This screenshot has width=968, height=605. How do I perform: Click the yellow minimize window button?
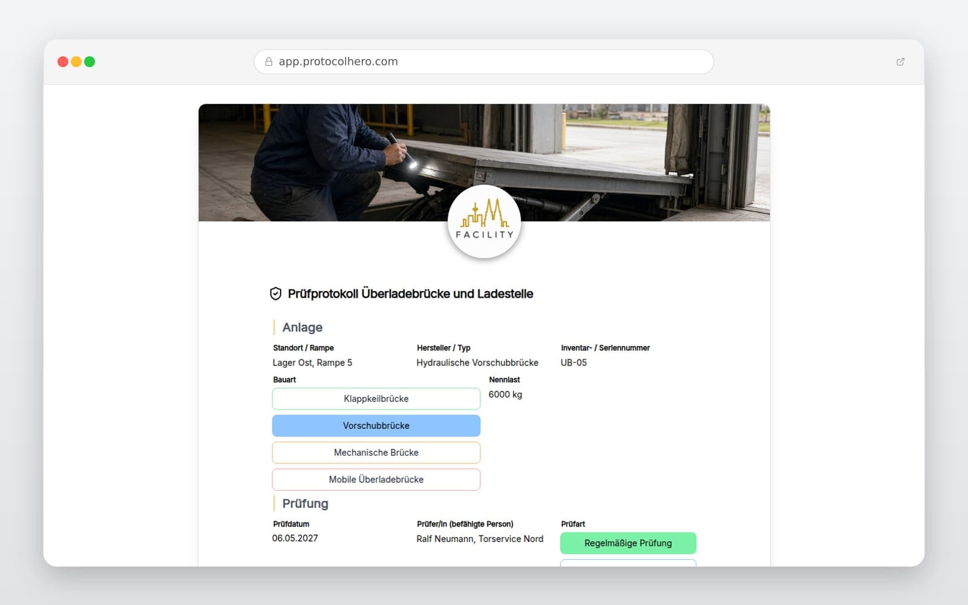(76, 62)
